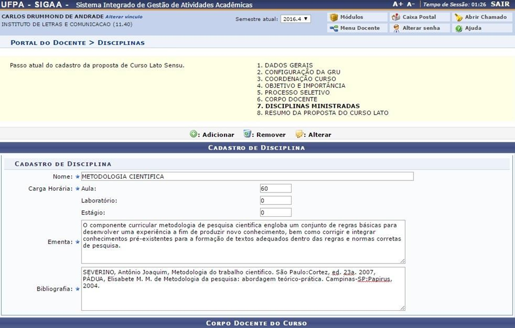Click the Alterar edit icon
The height and width of the screenshot is (328, 515).
[299, 134]
